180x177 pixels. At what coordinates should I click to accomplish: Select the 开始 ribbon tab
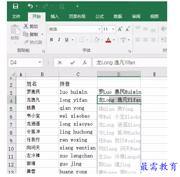click(x=36, y=16)
